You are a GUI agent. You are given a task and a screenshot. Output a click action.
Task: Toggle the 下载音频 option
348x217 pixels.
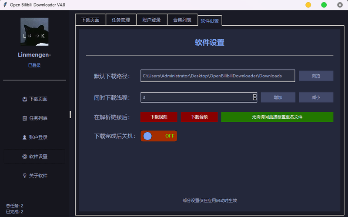(x=199, y=117)
